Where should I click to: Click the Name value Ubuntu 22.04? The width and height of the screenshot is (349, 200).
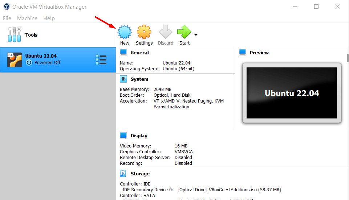176,63
